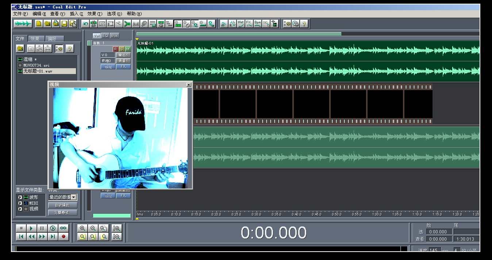Click the 声相0 pan field on track 1
The height and width of the screenshot is (260, 492).
(108, 61)
